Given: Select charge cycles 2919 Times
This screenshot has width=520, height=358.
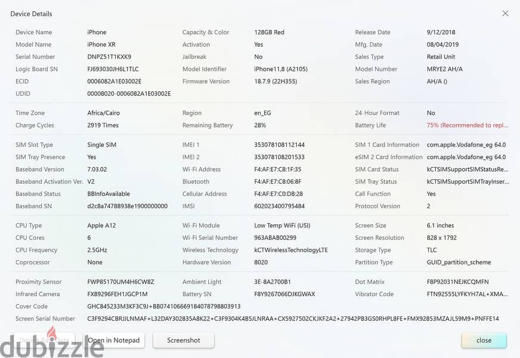Looking at the screenshot, I should tap(103, 125).
